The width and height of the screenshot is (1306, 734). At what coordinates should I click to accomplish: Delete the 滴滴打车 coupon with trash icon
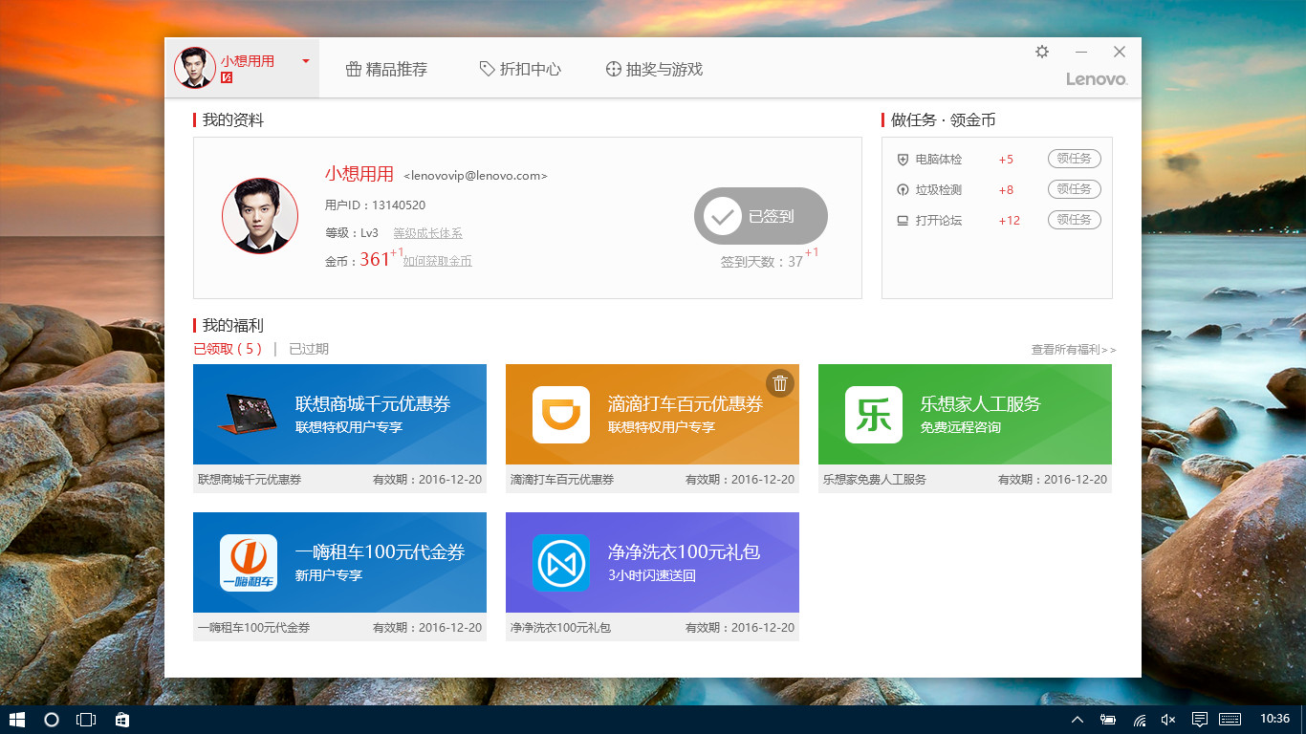780,383
